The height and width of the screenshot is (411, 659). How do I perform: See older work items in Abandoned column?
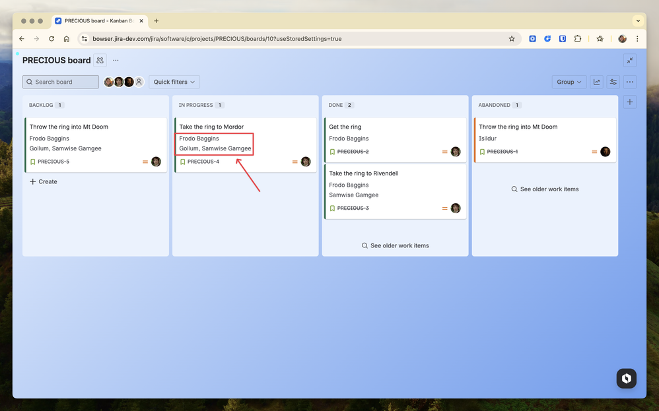(545, 189)
